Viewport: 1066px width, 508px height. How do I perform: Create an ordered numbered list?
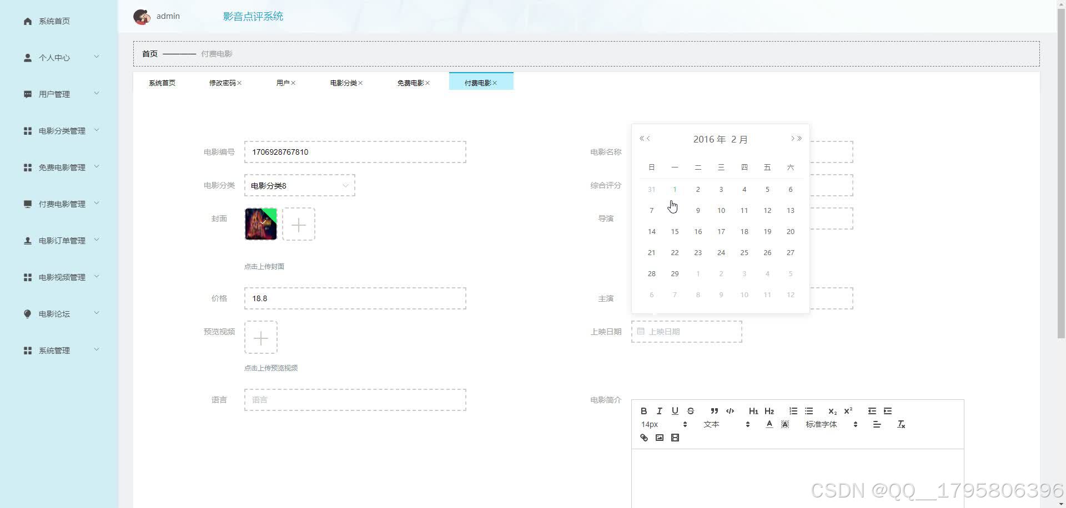(x=793, y=411)
